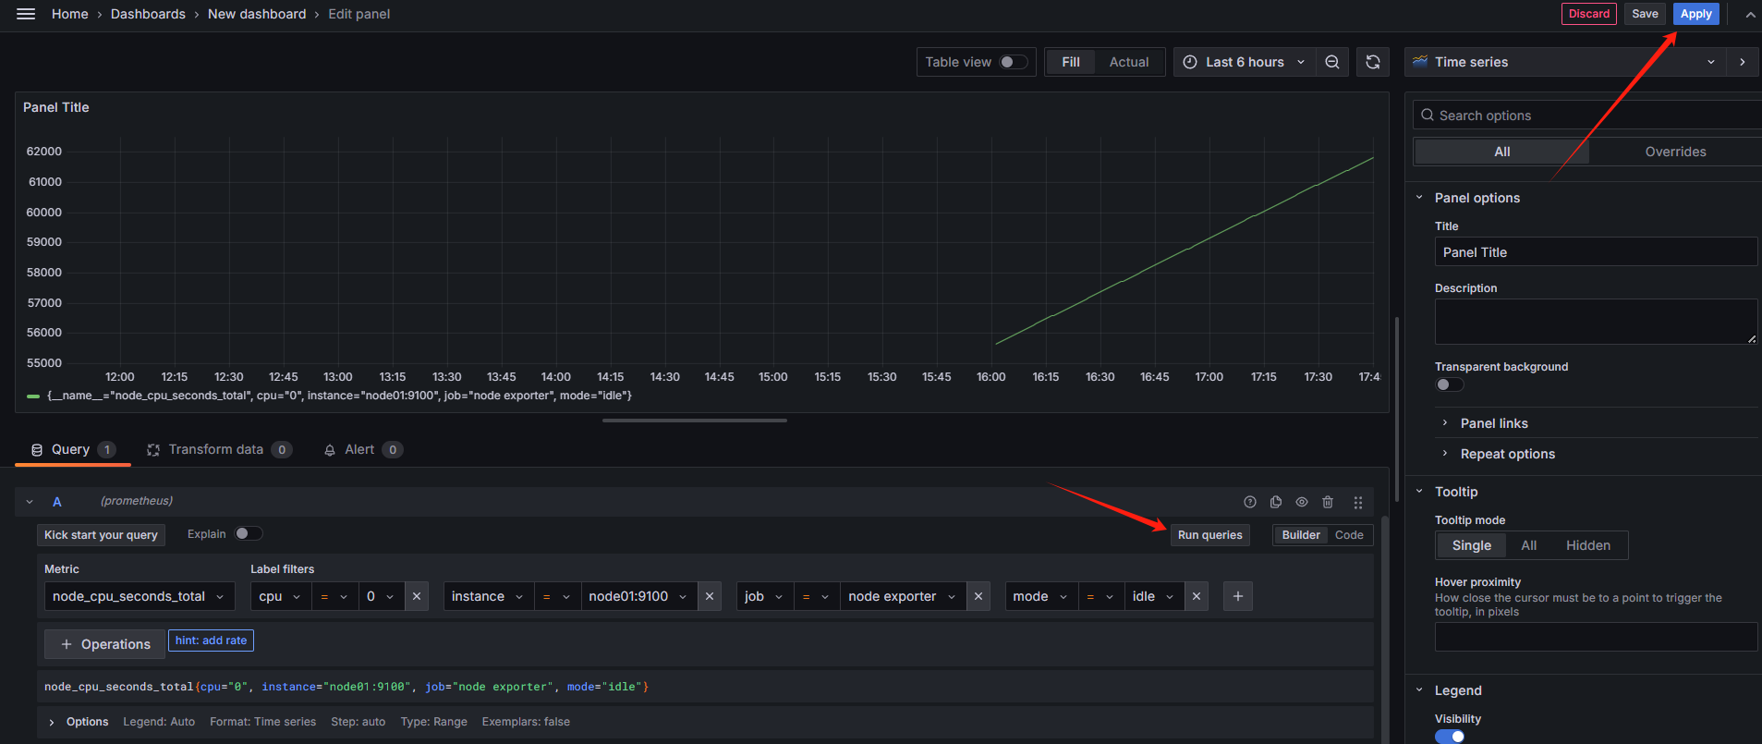The width and height of the screenshot is (1762, 744).
Task: Open New dashboard breadcrumb
Action: tap(257, 14)
